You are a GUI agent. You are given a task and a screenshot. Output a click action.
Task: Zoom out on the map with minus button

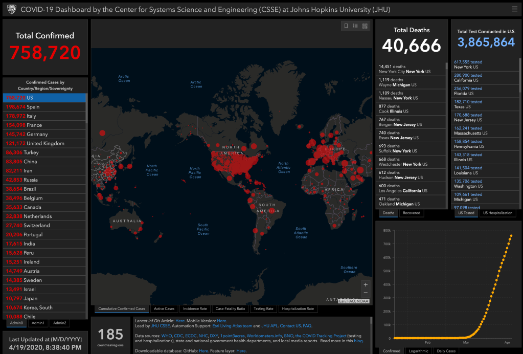pos(365,293)
